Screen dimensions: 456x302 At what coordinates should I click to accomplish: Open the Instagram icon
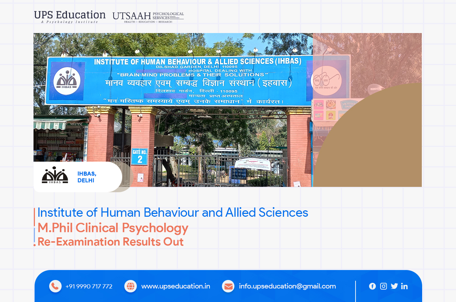point(383,286)
